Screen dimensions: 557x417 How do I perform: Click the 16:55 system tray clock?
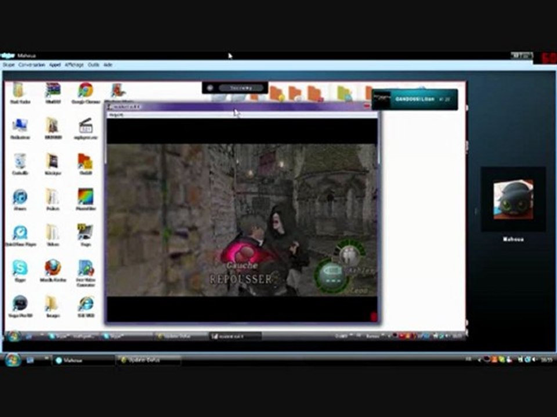pyautogui.click(x=547, y=360)
